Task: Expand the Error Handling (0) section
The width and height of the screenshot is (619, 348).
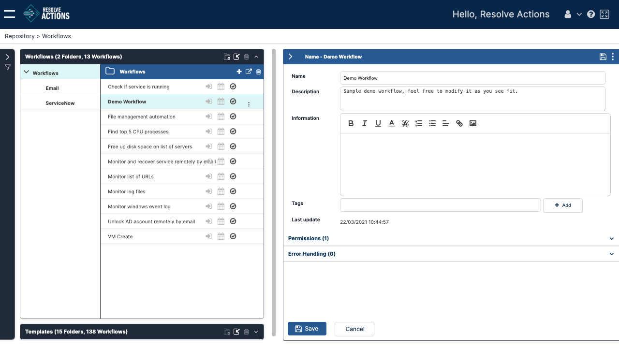Action: [x=451, y=254]
